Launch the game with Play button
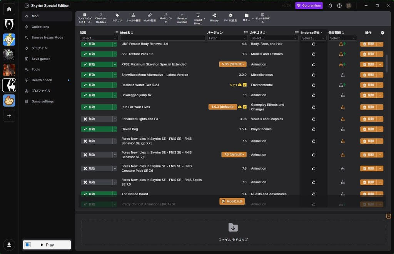Viewport: 394px width, 254px height. click(x=47, y=245)
